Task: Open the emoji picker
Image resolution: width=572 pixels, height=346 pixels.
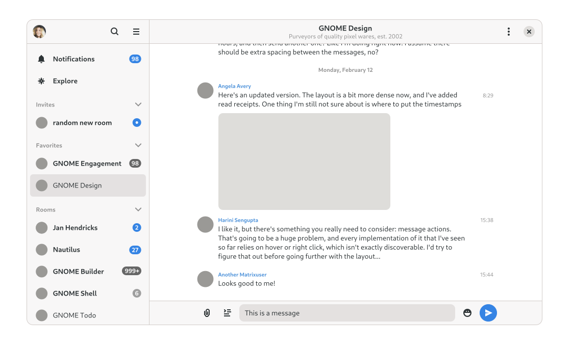Action: tap(467, 313)
